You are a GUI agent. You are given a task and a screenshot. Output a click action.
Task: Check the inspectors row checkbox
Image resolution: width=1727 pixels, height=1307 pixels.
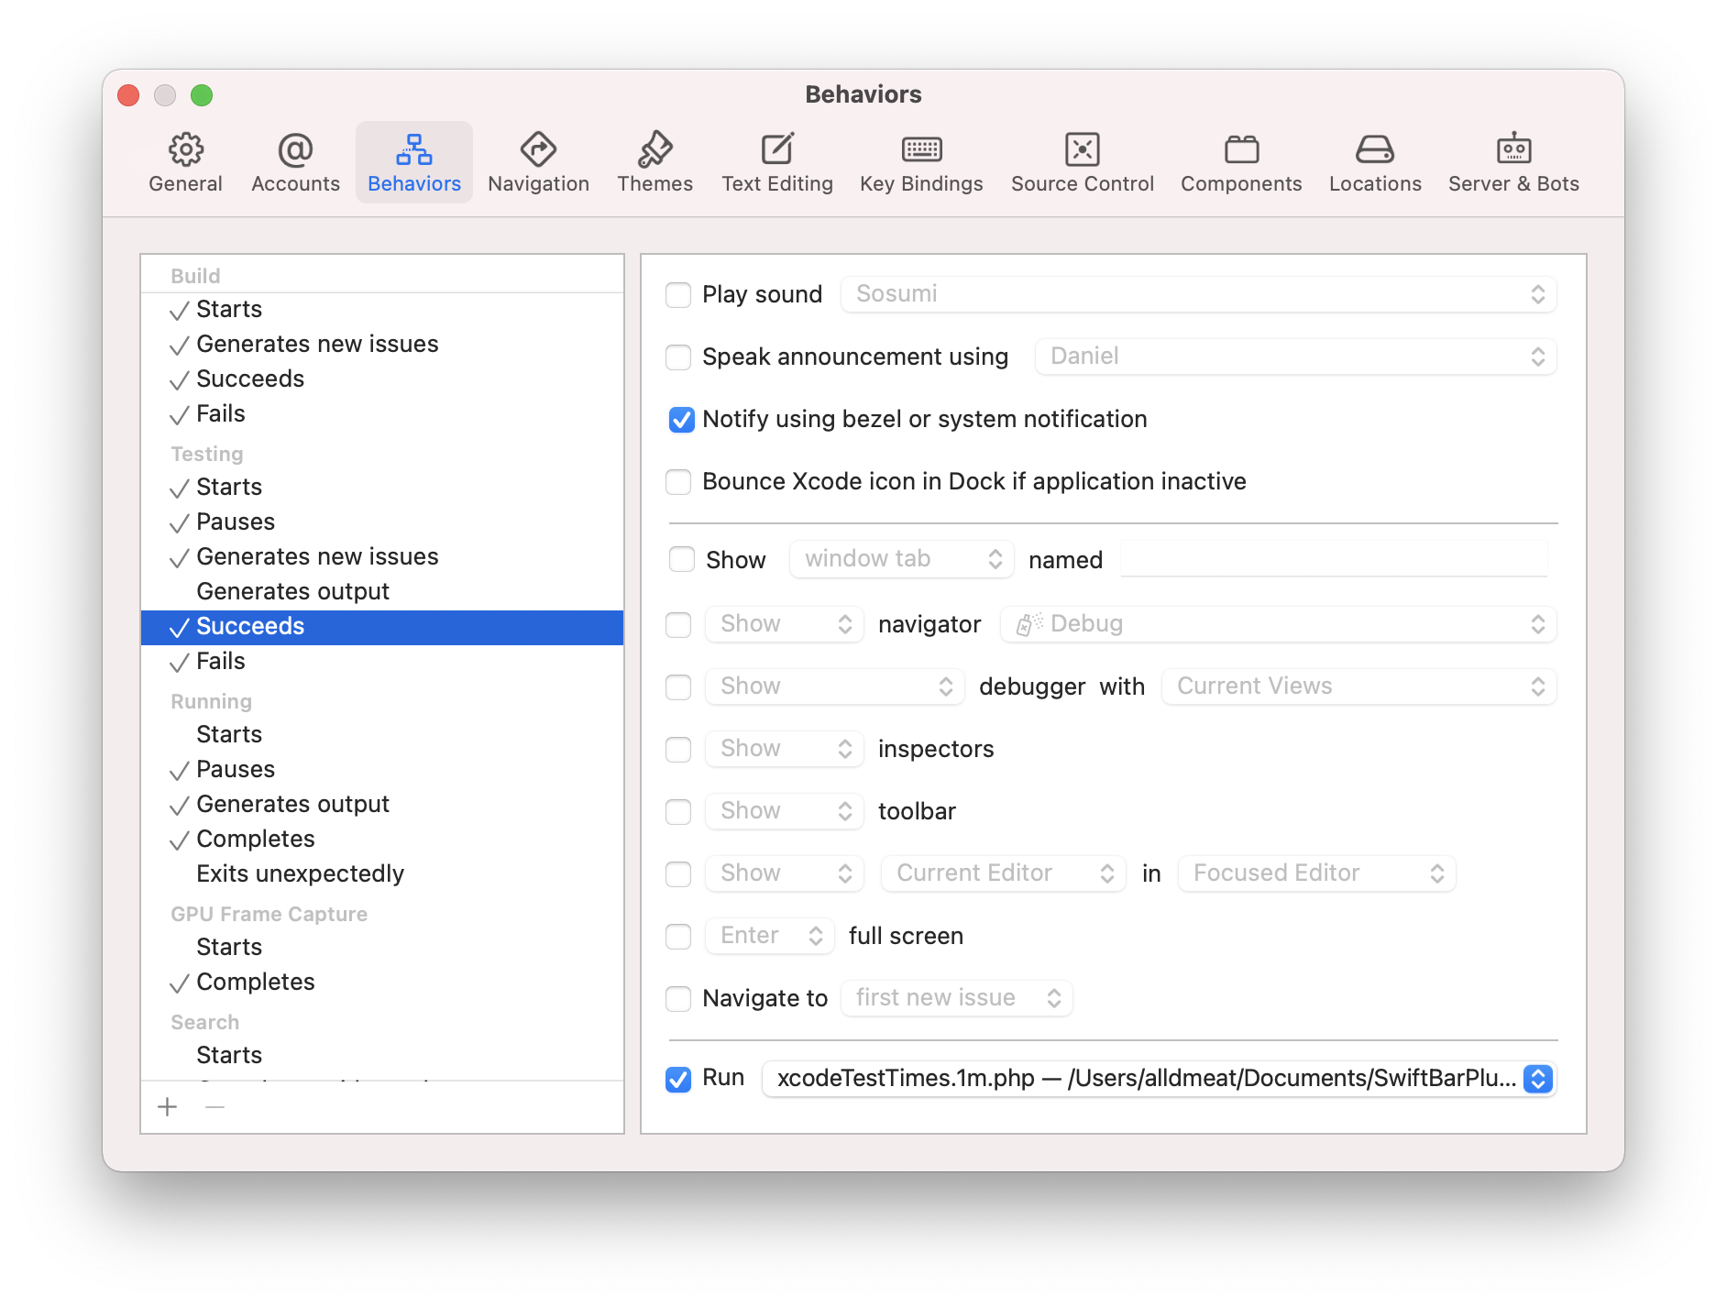678,750
